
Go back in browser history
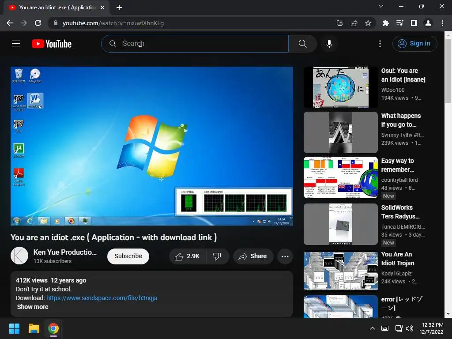(10, 23)
